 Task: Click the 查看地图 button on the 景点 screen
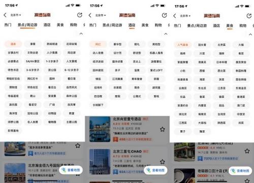(71, 170)
